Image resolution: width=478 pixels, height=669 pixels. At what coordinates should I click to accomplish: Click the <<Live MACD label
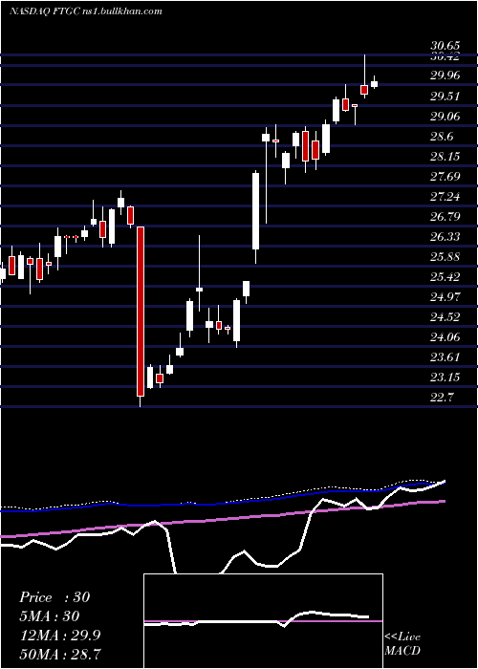[402, 643]
